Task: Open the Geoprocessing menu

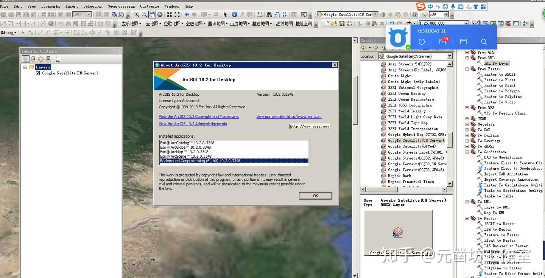Action: [121, 6]
